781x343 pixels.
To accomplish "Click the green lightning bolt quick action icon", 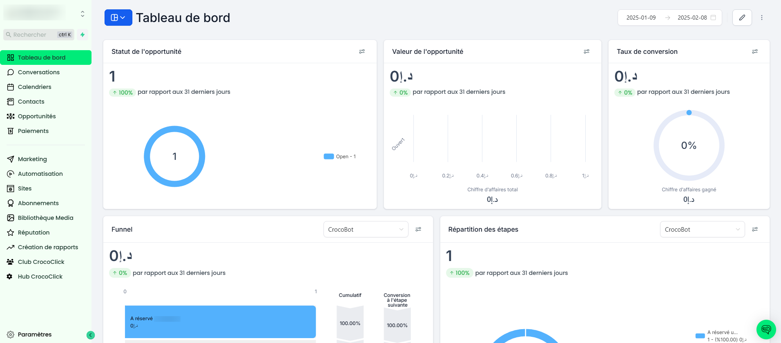I will coord(83,35).
